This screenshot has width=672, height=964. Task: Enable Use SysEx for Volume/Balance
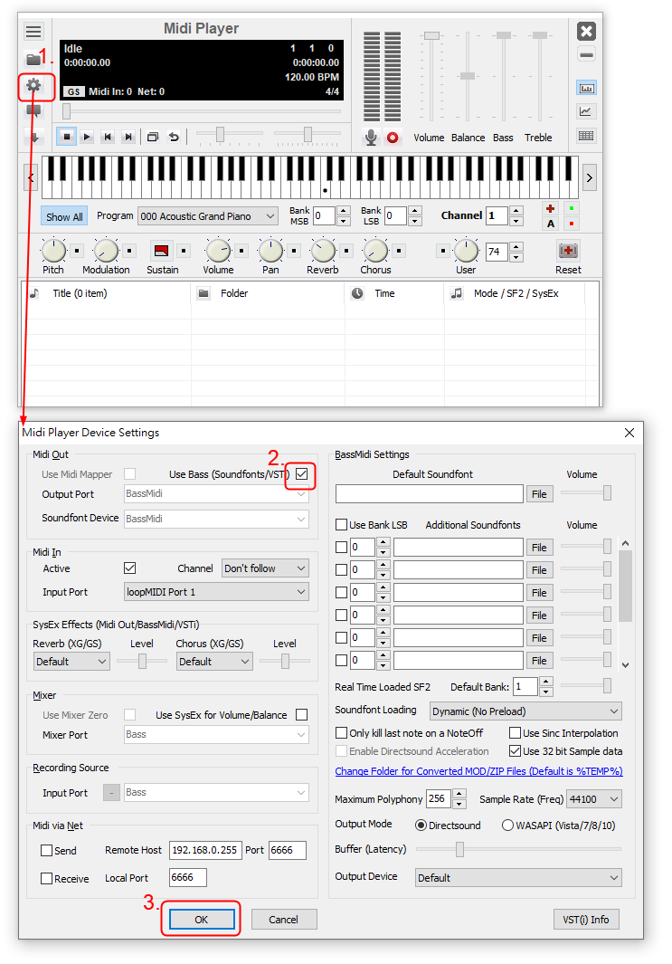(x=301, y=715)
